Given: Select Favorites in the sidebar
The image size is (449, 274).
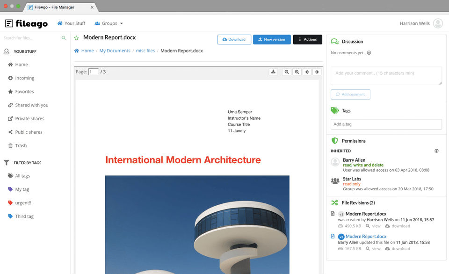Looking at the screenshot, I should [24, 92].
